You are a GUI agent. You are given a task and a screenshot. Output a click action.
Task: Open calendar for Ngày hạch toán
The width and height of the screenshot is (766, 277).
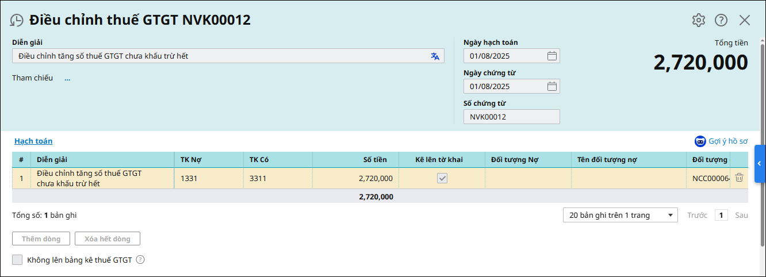point(551,56)
